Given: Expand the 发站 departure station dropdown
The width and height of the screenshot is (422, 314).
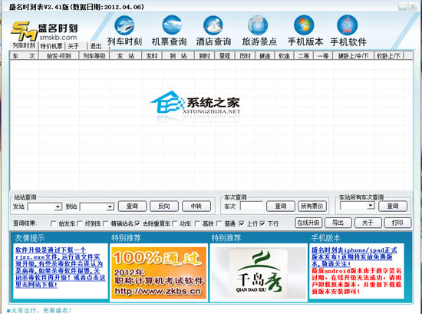Looking at the screenshot, I should (x=58, y=207).
